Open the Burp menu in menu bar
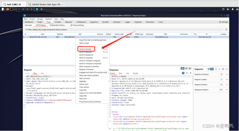This screenshot has height=131, width=239. pyautogui.click(x=26, y=19)
